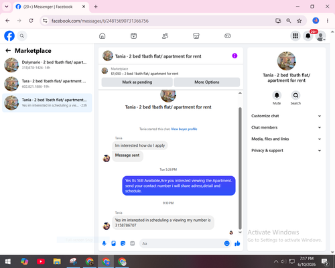Click the conversation title in the chat header

coord(158,56)
